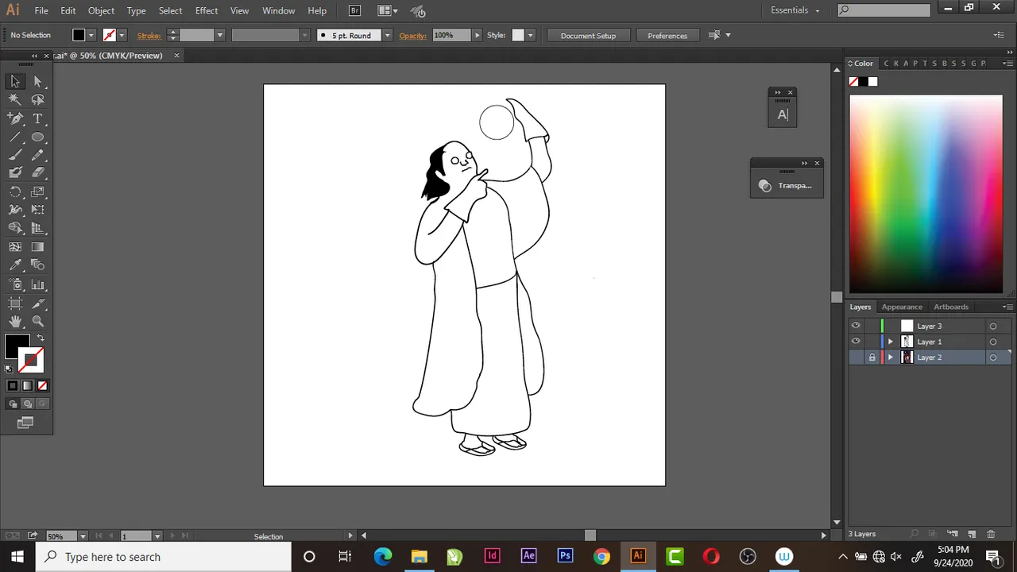
Task: Open the Window menu
Action: (x=279, y=10)
